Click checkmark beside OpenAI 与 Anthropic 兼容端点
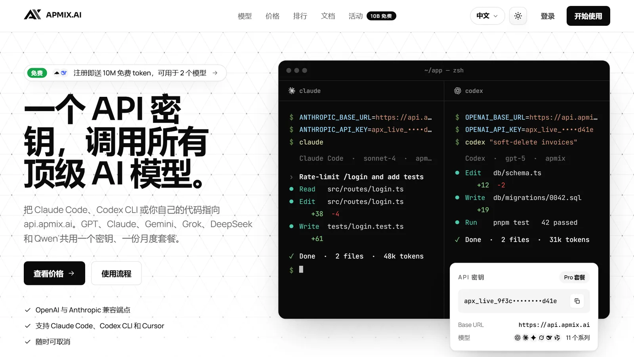 pos(28,310)
